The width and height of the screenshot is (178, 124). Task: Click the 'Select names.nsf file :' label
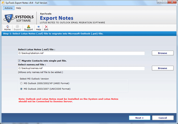point(32,65)
